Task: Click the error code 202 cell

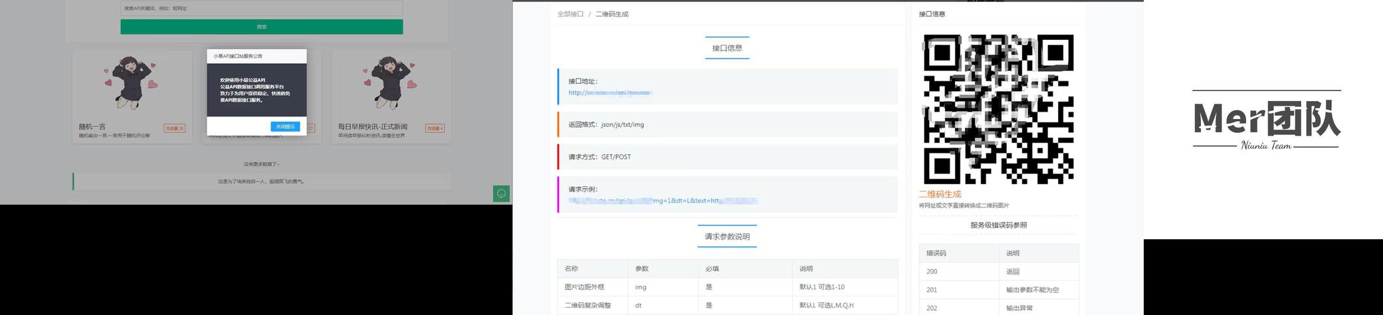Action: tap(959, 308)
